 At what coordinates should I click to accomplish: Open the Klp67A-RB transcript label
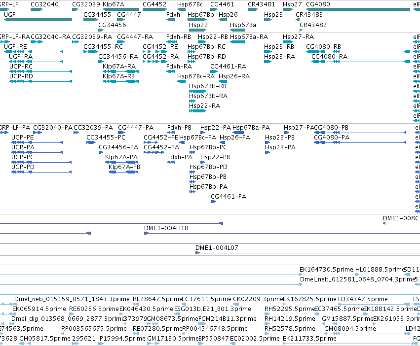coord(118,76)
